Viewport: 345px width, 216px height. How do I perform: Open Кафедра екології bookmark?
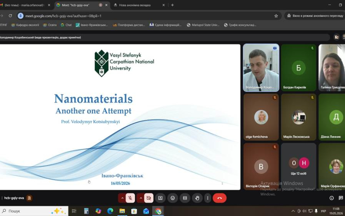tap(25, 25)
